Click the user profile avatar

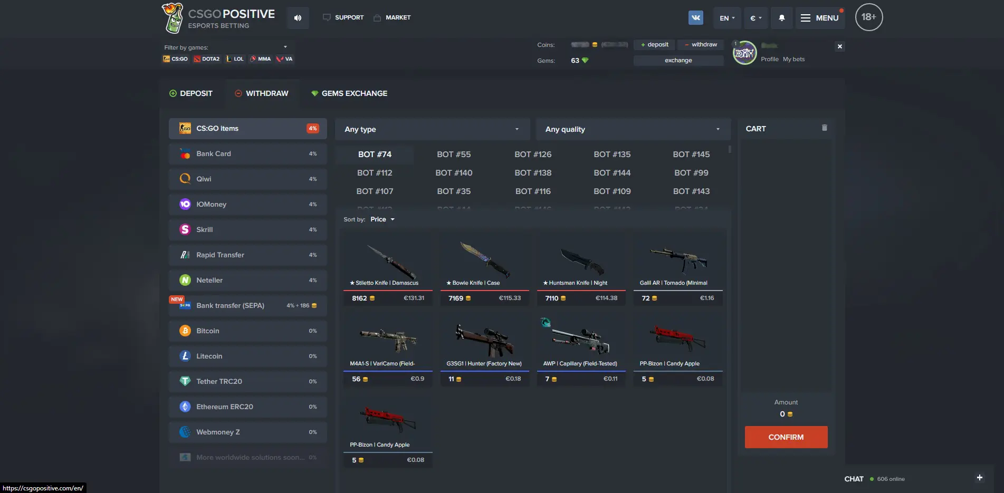(x=744, y=53)
